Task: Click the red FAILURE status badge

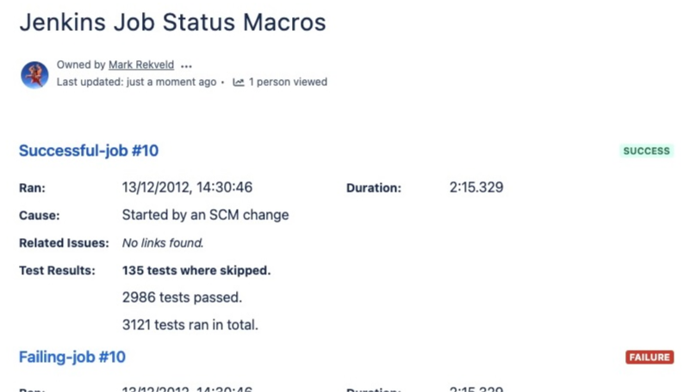Action: coord(650,357)
